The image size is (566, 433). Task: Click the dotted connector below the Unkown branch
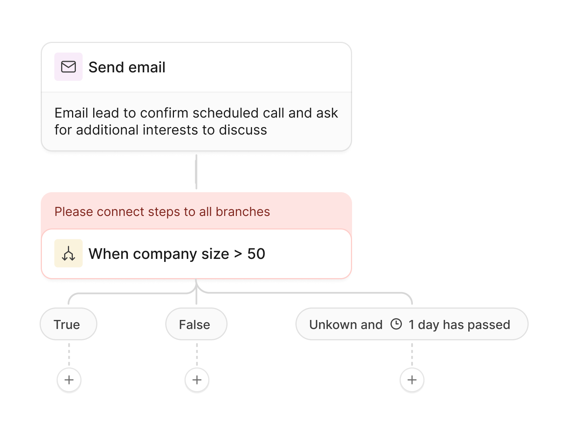click(x=412, y=354)
